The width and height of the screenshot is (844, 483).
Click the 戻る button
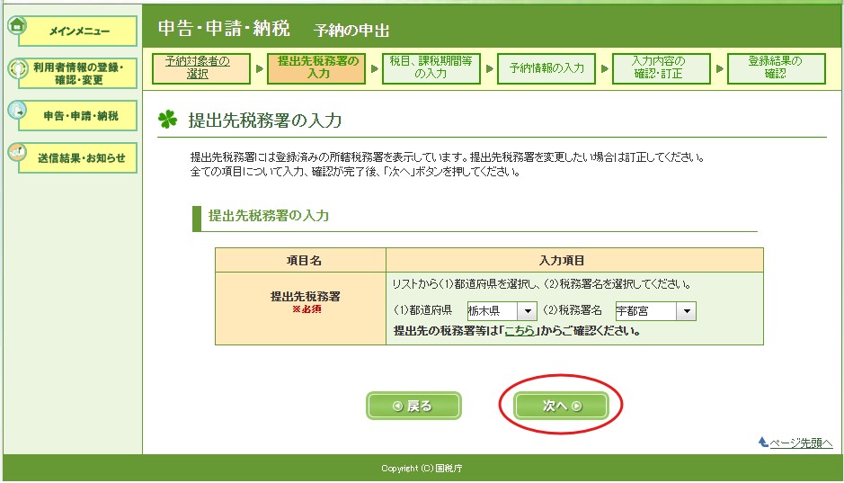coord(413,406)
